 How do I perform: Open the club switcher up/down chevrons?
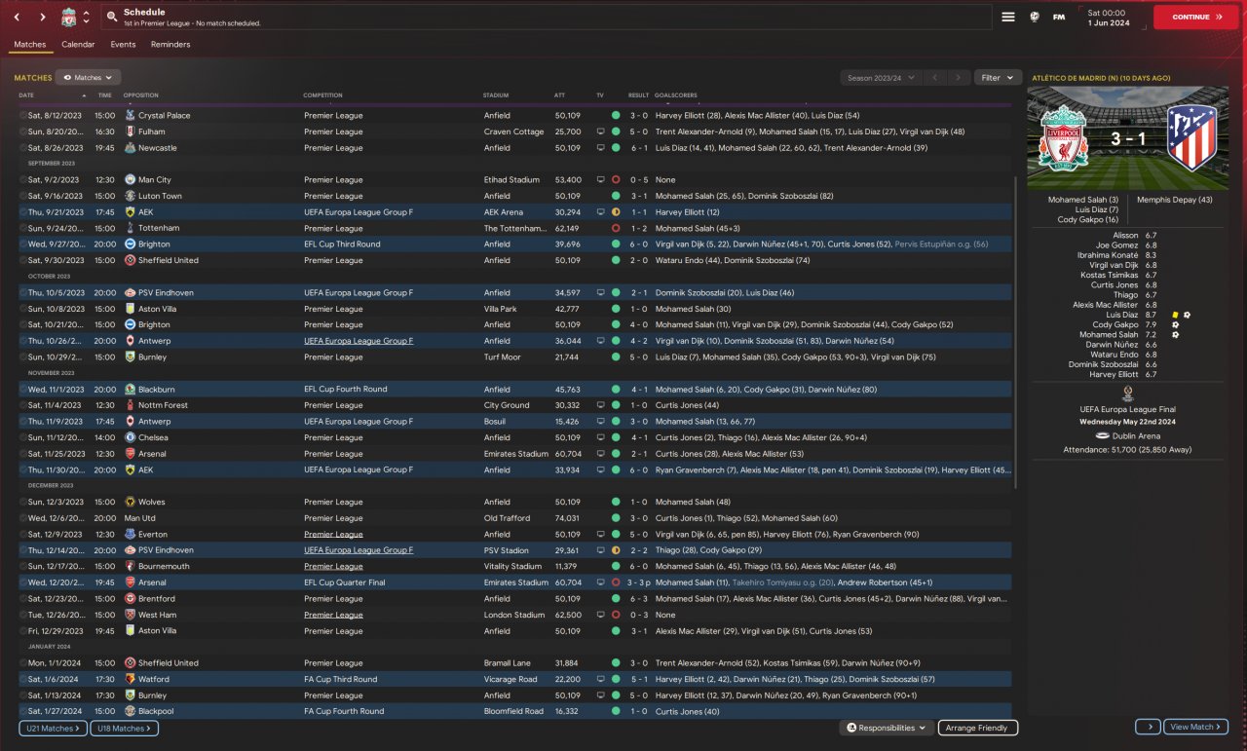87,18
